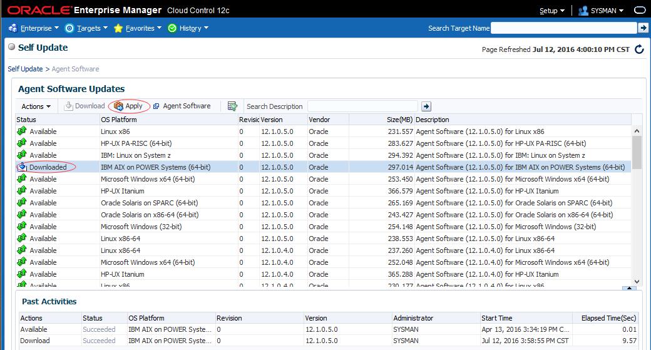
Task: Click Available icon for Linux x86-64 12.1.0.4.0
Action: (21, 250)
